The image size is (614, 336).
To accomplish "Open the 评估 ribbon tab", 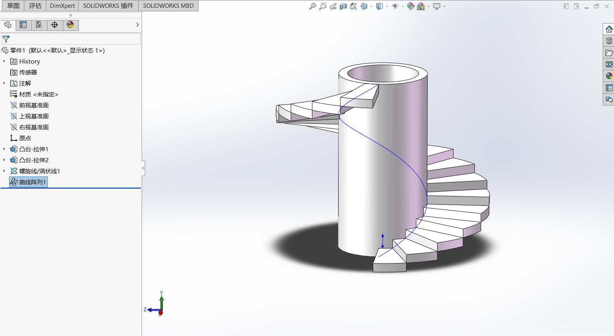I will tap(35, 6).
